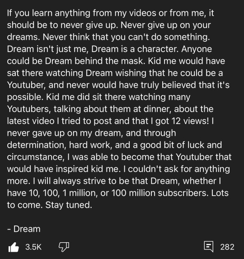Image resolution: width=244 pixels, height=259 pixels.
Task: Click the sentence 'Dream is a character.'
Action: [x=135, y=49]
